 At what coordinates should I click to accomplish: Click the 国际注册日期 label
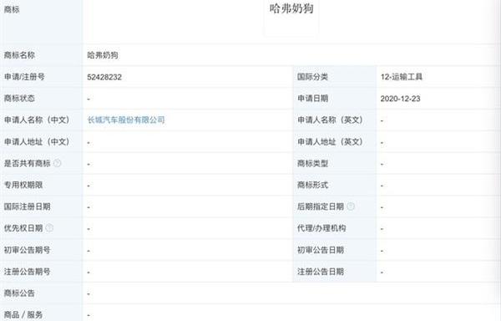tap(28, 206)
